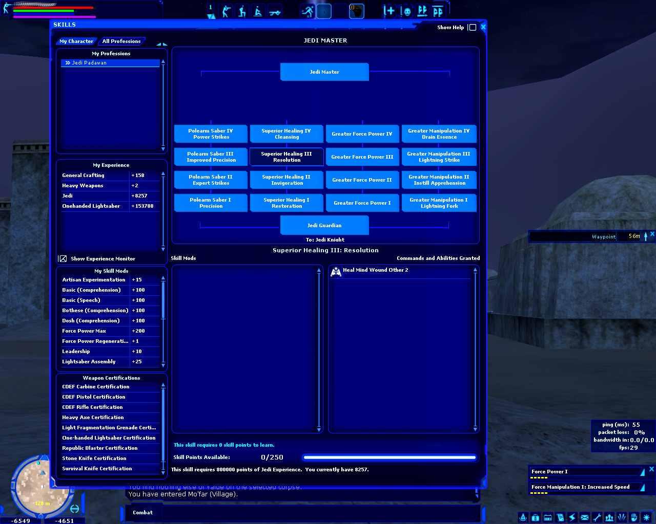This screenshot has height=524, width=656.
Task: Select Greater Manipulation I Lightning Fork skill
Action: [439, 203]
